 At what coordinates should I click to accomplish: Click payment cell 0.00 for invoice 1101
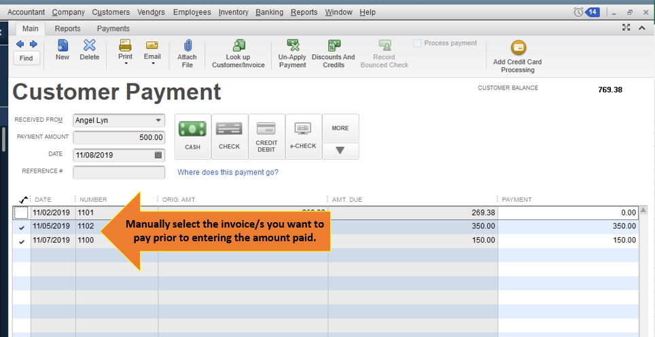click(x=568, y=213)
